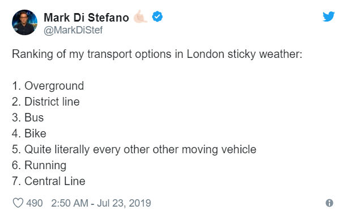Click the blue verified checkmark badge
Image resolution: width=347 pixels, height=214 pixels.
(157, 16)
